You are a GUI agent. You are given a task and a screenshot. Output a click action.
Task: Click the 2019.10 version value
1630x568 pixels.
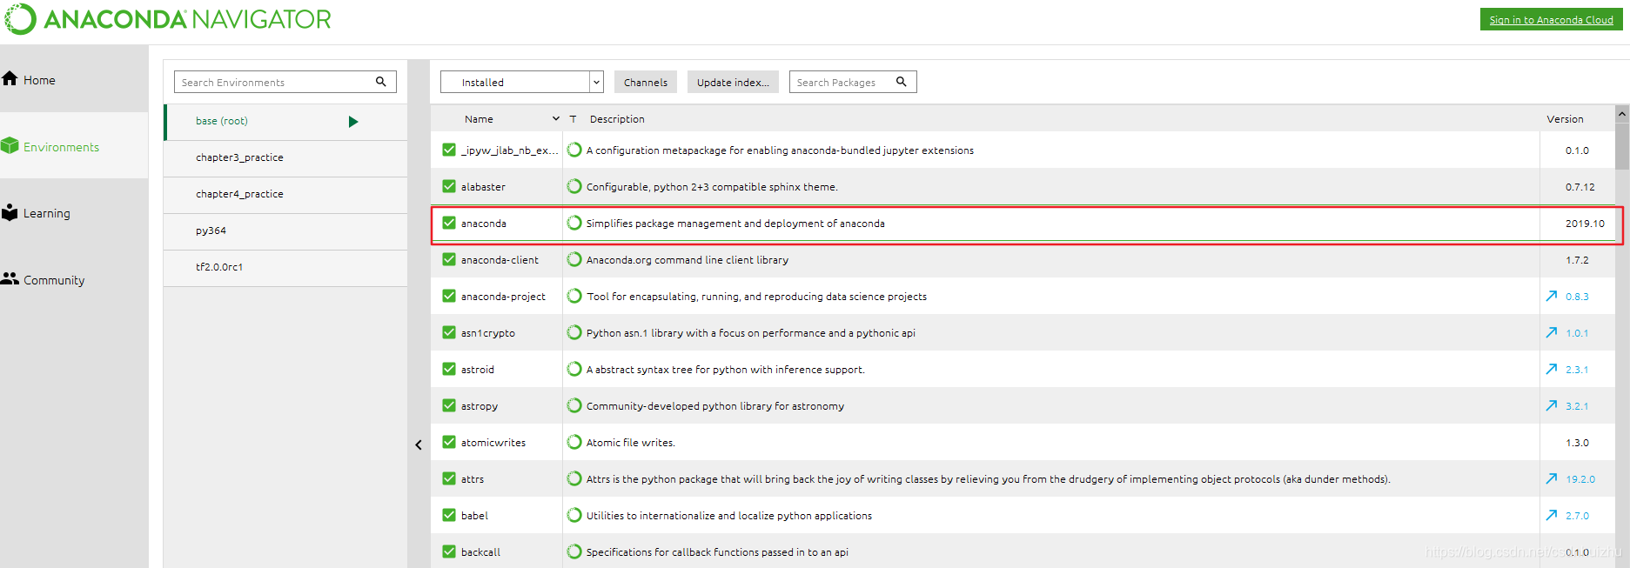pyautogui.click(x=1585, y=224)
